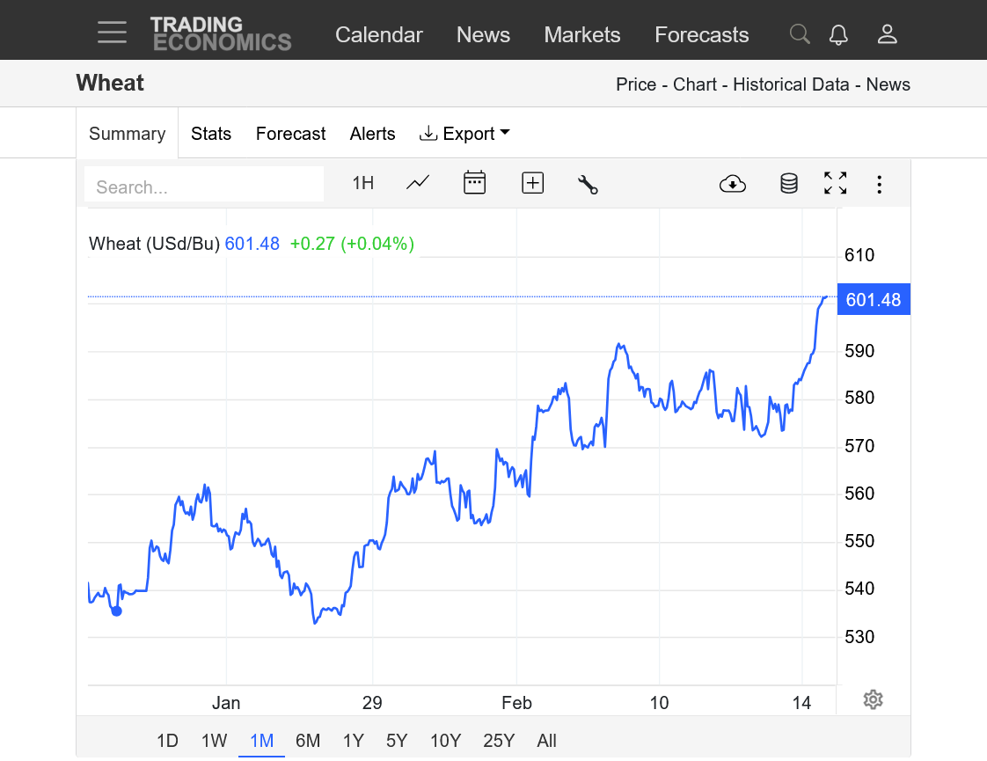Open the calendar date range picker
The image size is (987, 761).
tap(474, 183)
